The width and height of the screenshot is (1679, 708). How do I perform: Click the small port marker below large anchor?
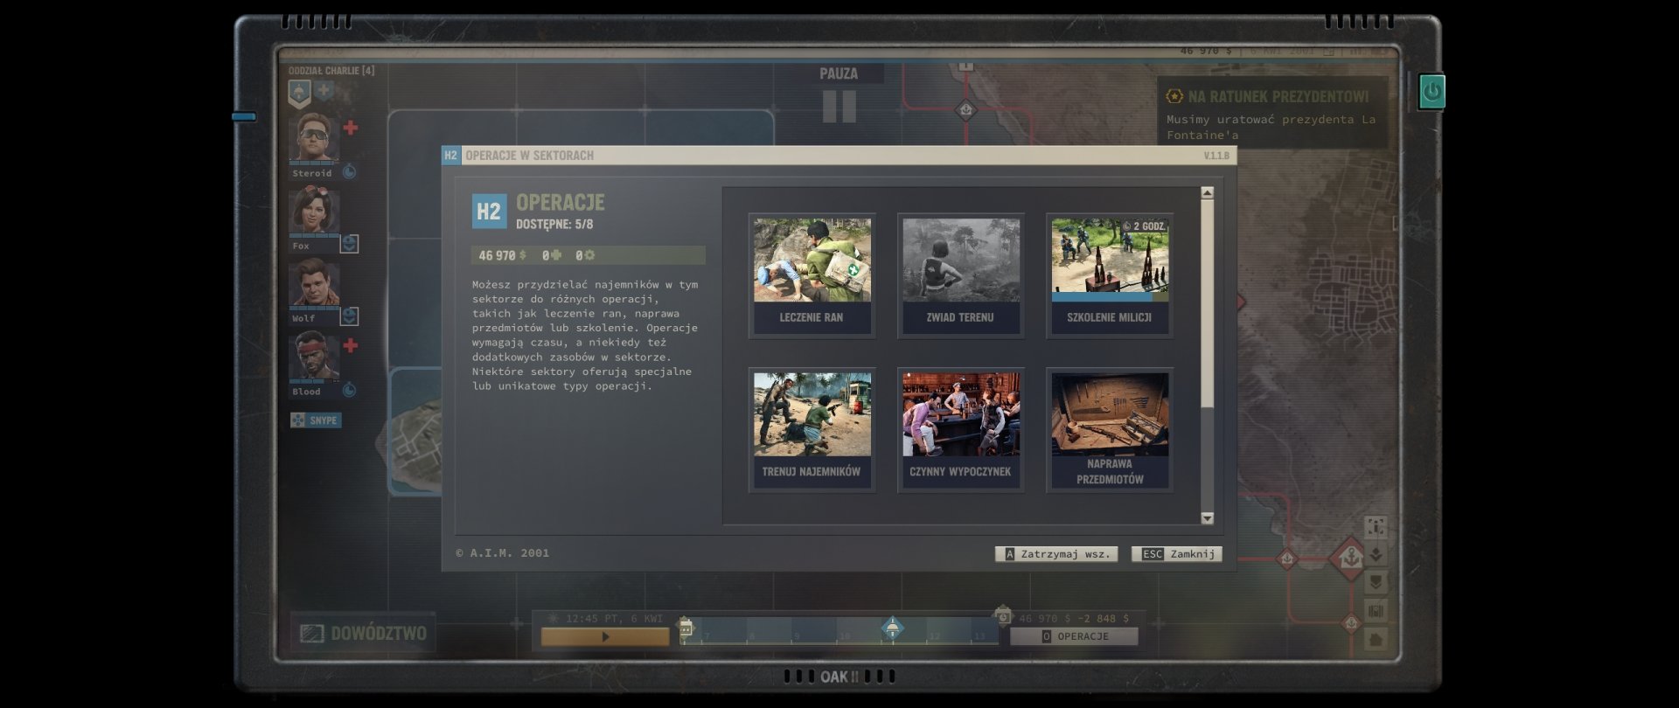tap(1351, 622)
